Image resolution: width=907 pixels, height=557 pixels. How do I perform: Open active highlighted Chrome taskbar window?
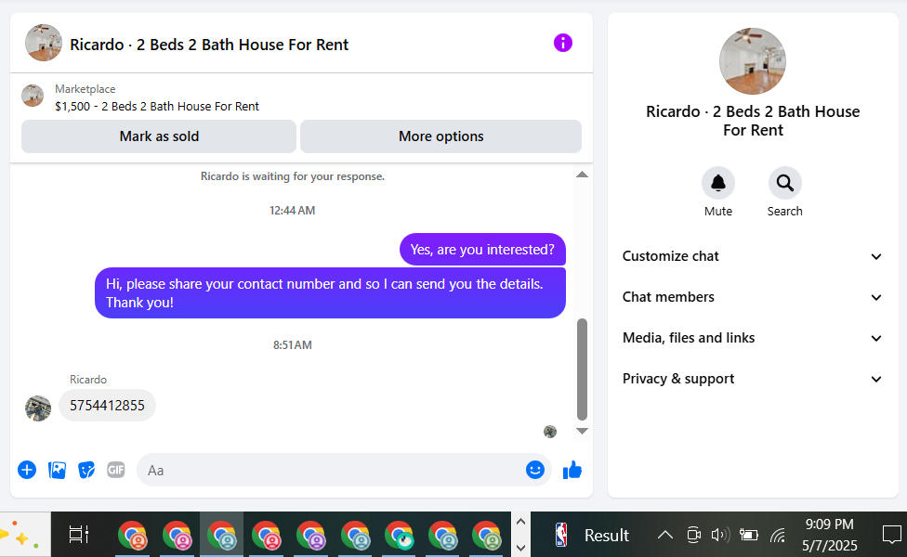(221, 535)
